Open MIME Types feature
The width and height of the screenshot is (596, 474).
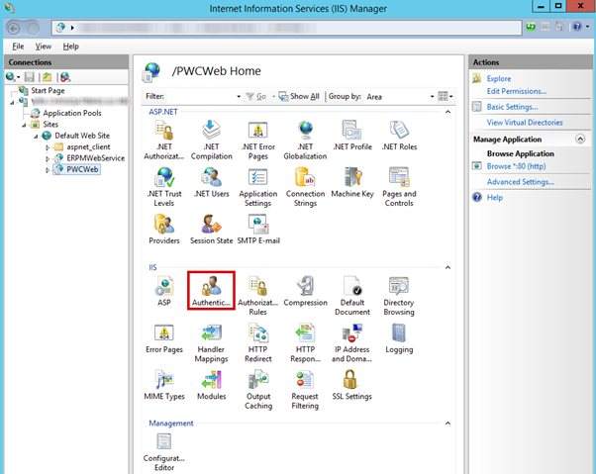(163, 385)
